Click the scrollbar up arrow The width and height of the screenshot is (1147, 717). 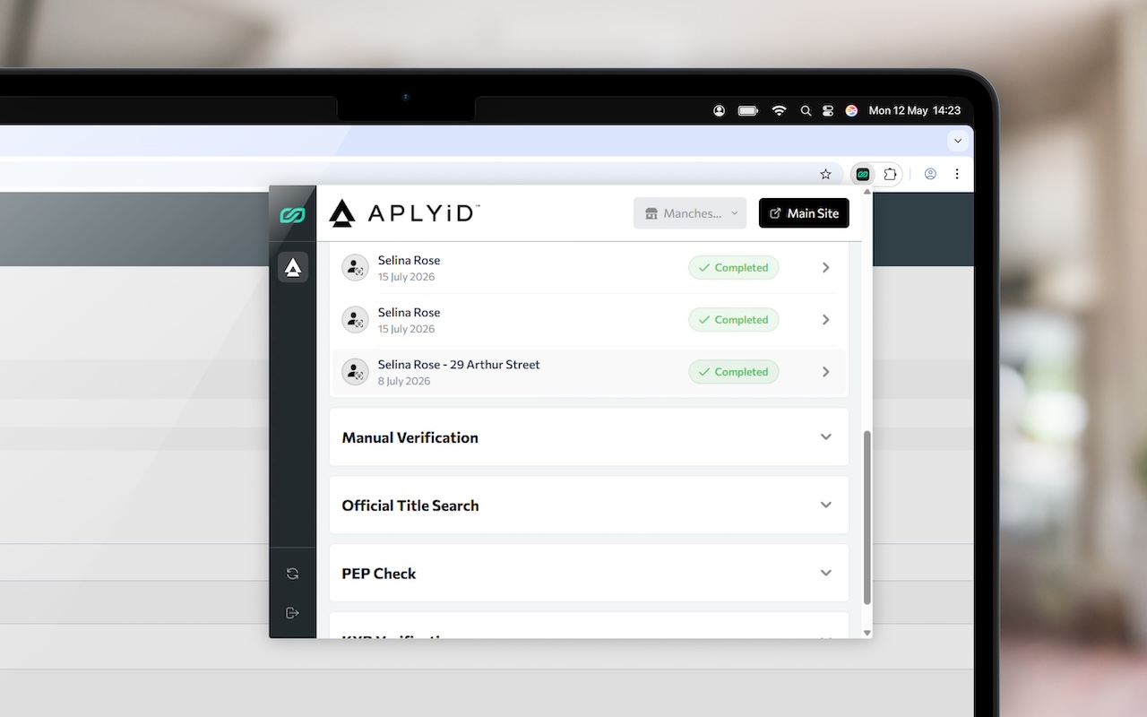pos(867,191)
